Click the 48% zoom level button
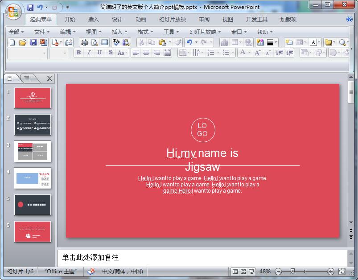This screenshot has height=280, width=358. tap(265, 272)
